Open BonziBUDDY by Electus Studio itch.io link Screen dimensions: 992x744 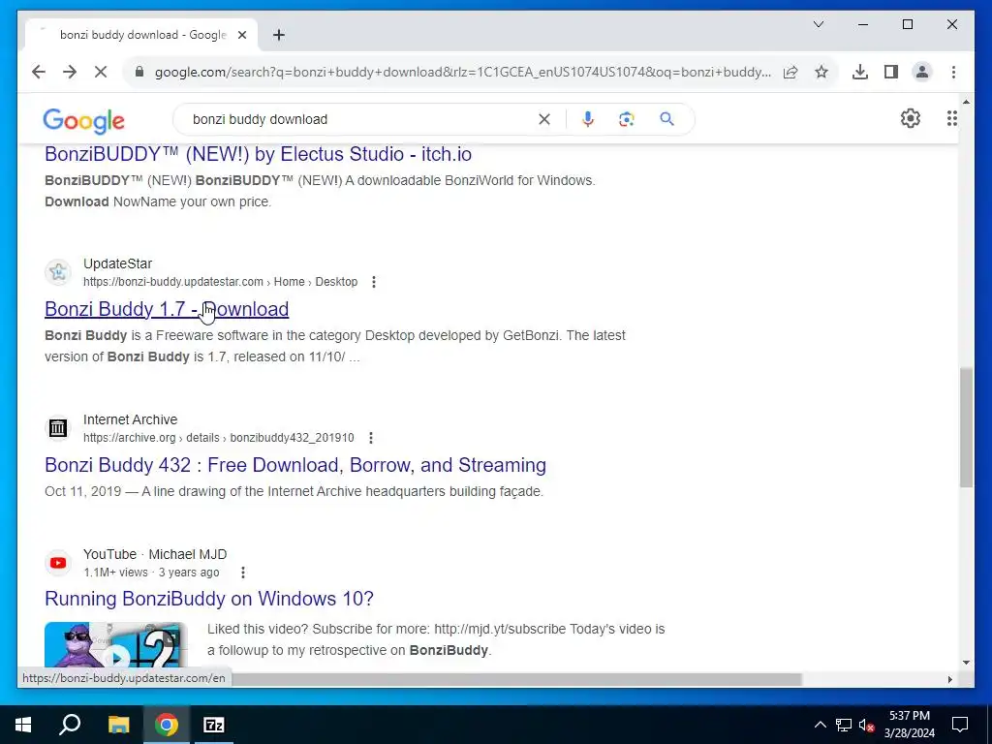tap(258, 154)
